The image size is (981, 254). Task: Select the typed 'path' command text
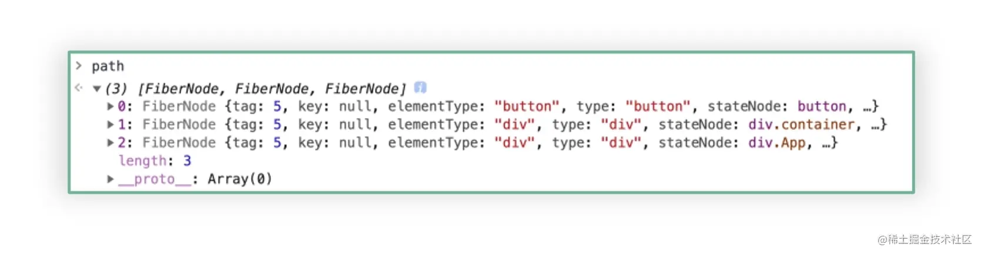point(108,66)
